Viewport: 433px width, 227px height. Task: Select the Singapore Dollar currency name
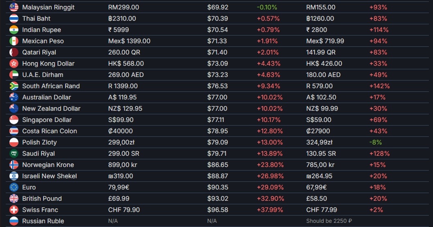pos(47,120)
